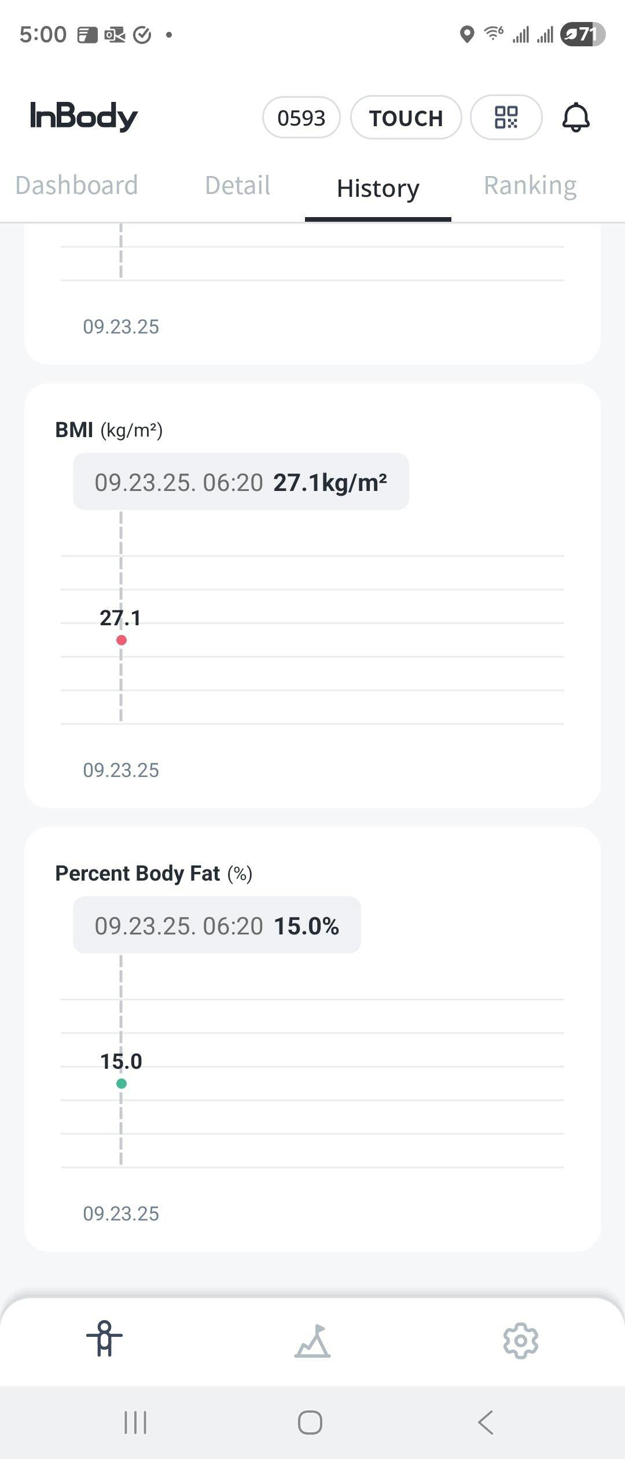Open settings gear in bottom bar
This screenshot has width=625, height=1459.
pos(520,1340)
